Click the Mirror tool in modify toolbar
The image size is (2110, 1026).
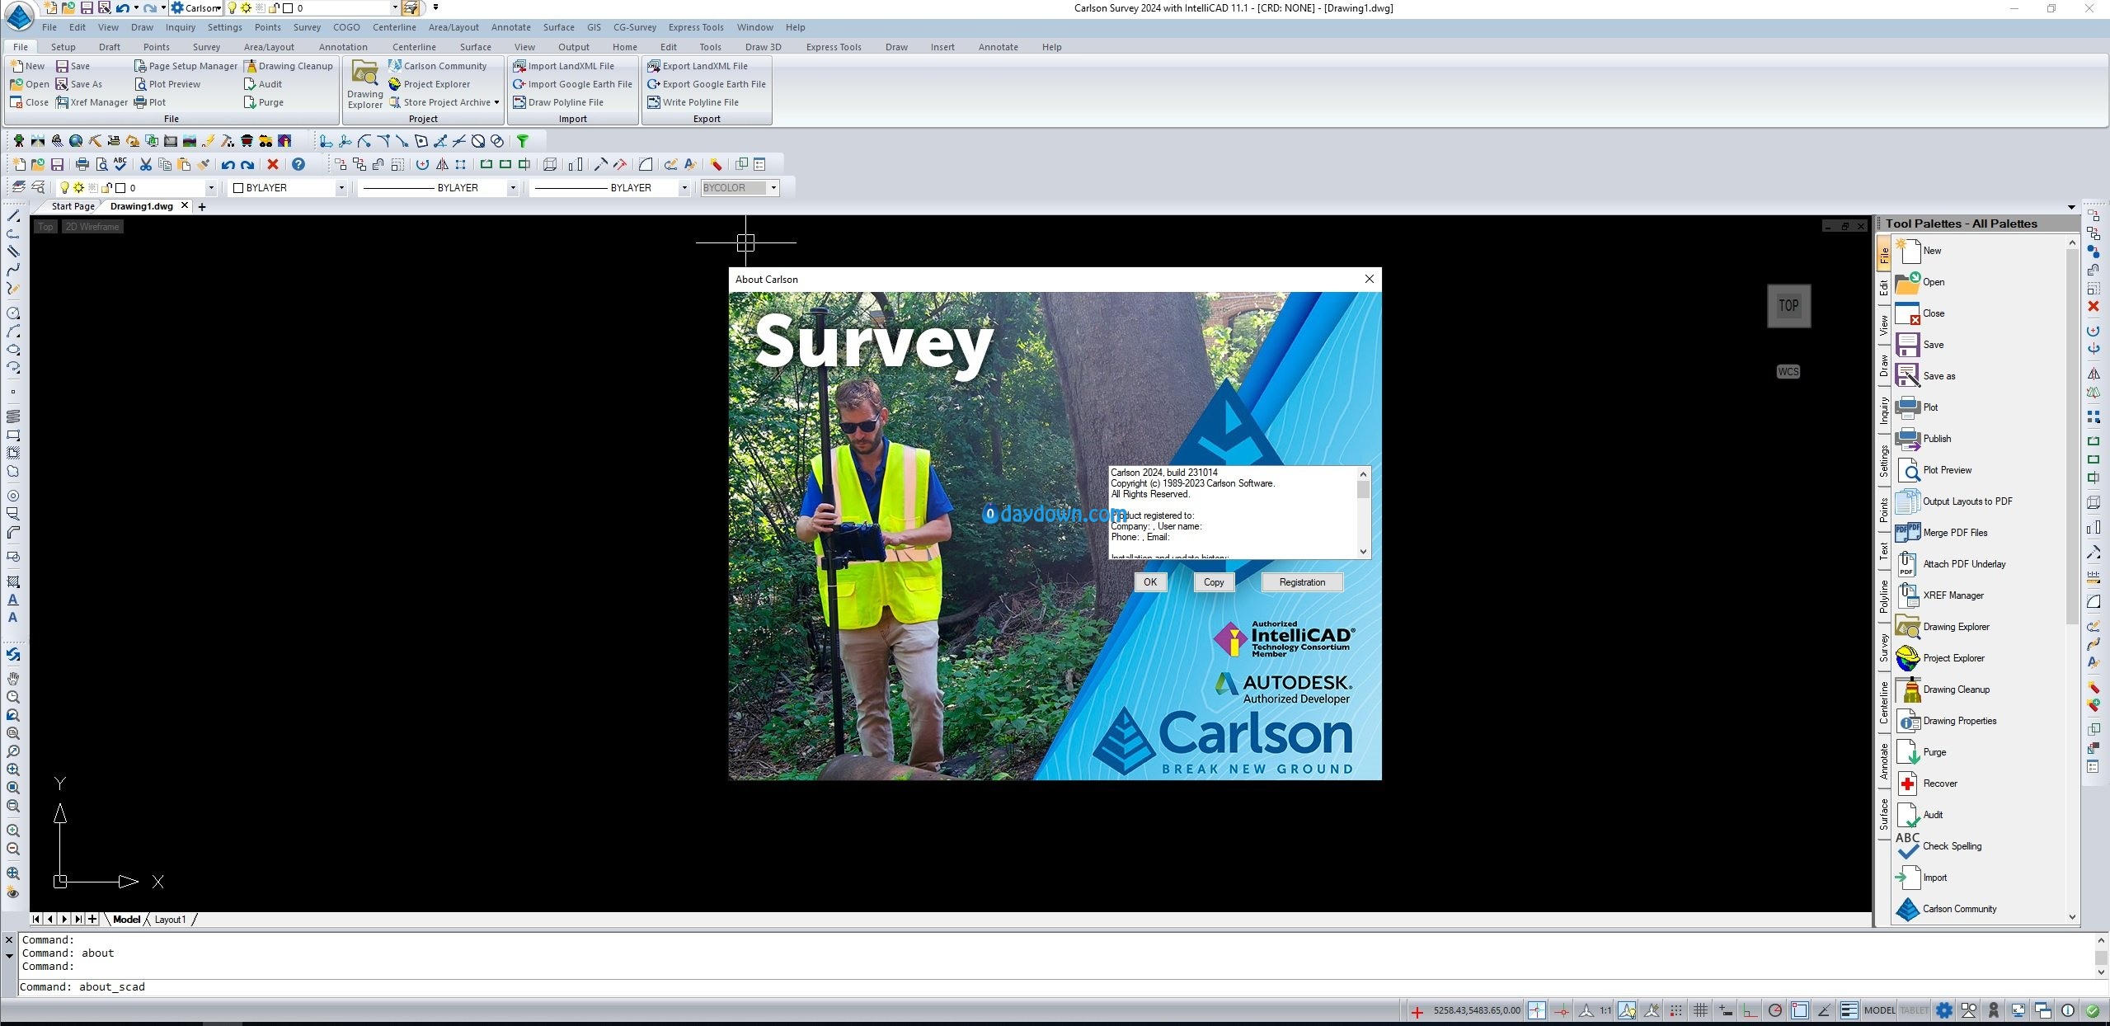pos(442,164)
